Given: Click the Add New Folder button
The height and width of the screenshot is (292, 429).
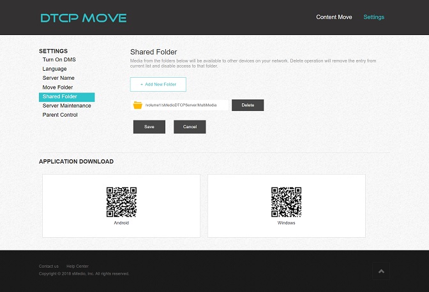Looking at the screenshot, I should coord(158,84).
